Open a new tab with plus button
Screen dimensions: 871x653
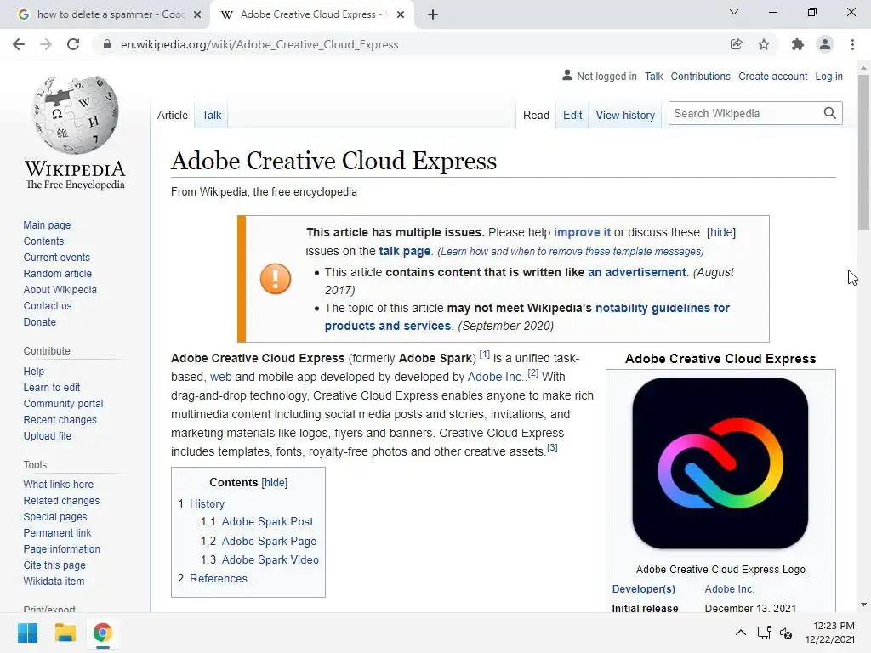433,14
